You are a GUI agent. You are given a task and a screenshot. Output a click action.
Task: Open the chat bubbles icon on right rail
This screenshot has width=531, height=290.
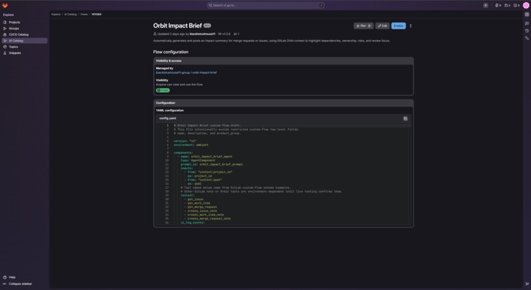pos(527,23)
